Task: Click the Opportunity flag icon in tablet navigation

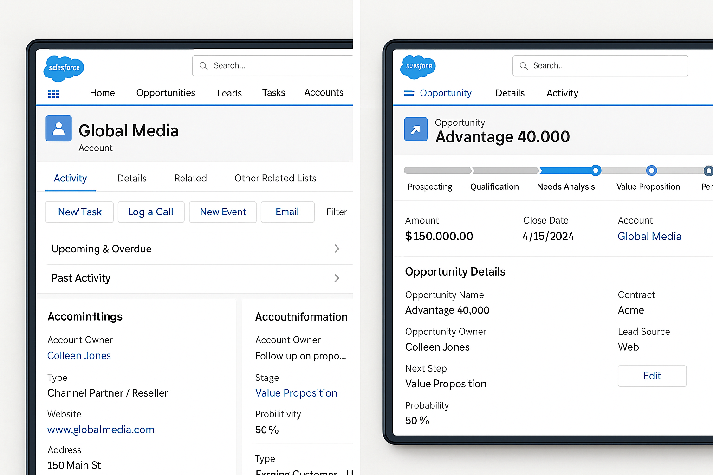Action: pyautogui.click(x=410, y=93)
